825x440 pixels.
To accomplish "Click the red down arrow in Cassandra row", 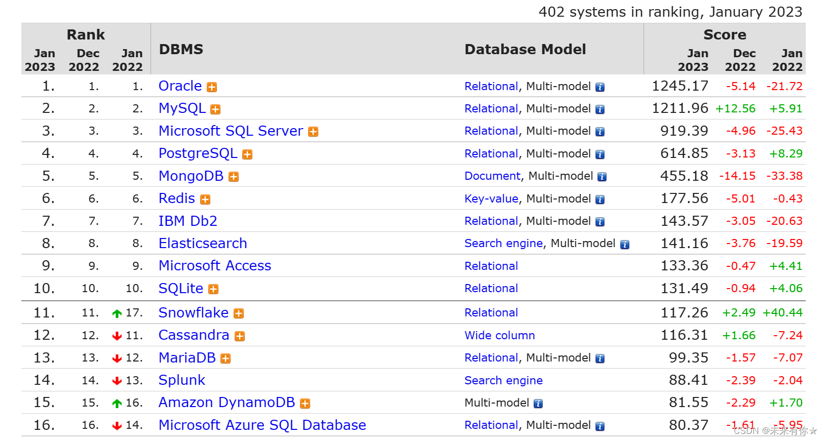I will [117, 336].
